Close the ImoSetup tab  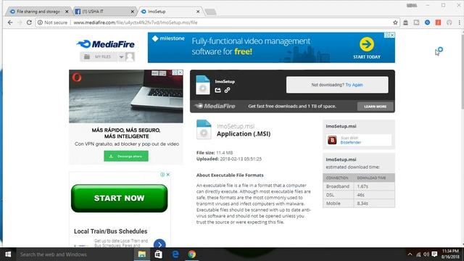(x=198, y=12)
